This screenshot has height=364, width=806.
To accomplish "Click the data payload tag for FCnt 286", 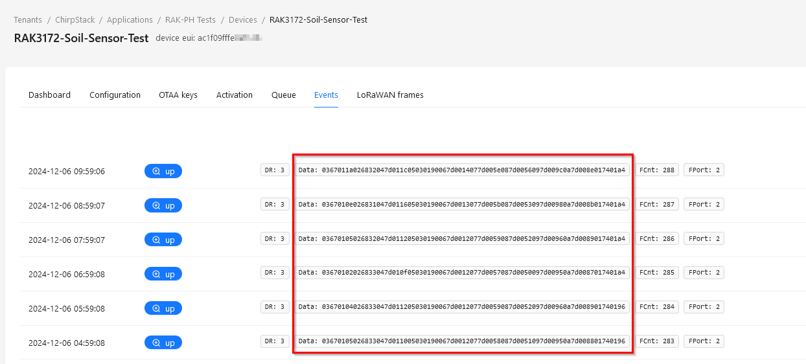I will tap(462, 239).
